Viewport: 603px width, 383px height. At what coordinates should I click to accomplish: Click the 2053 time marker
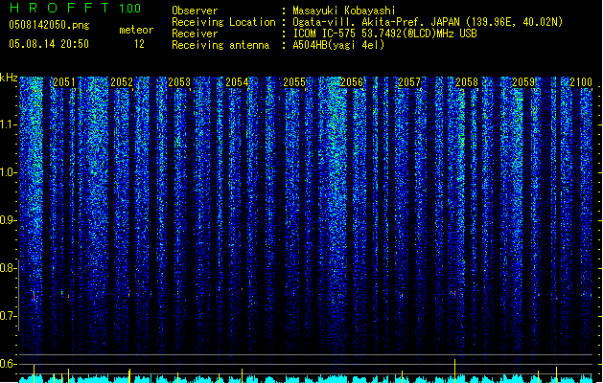179,81
